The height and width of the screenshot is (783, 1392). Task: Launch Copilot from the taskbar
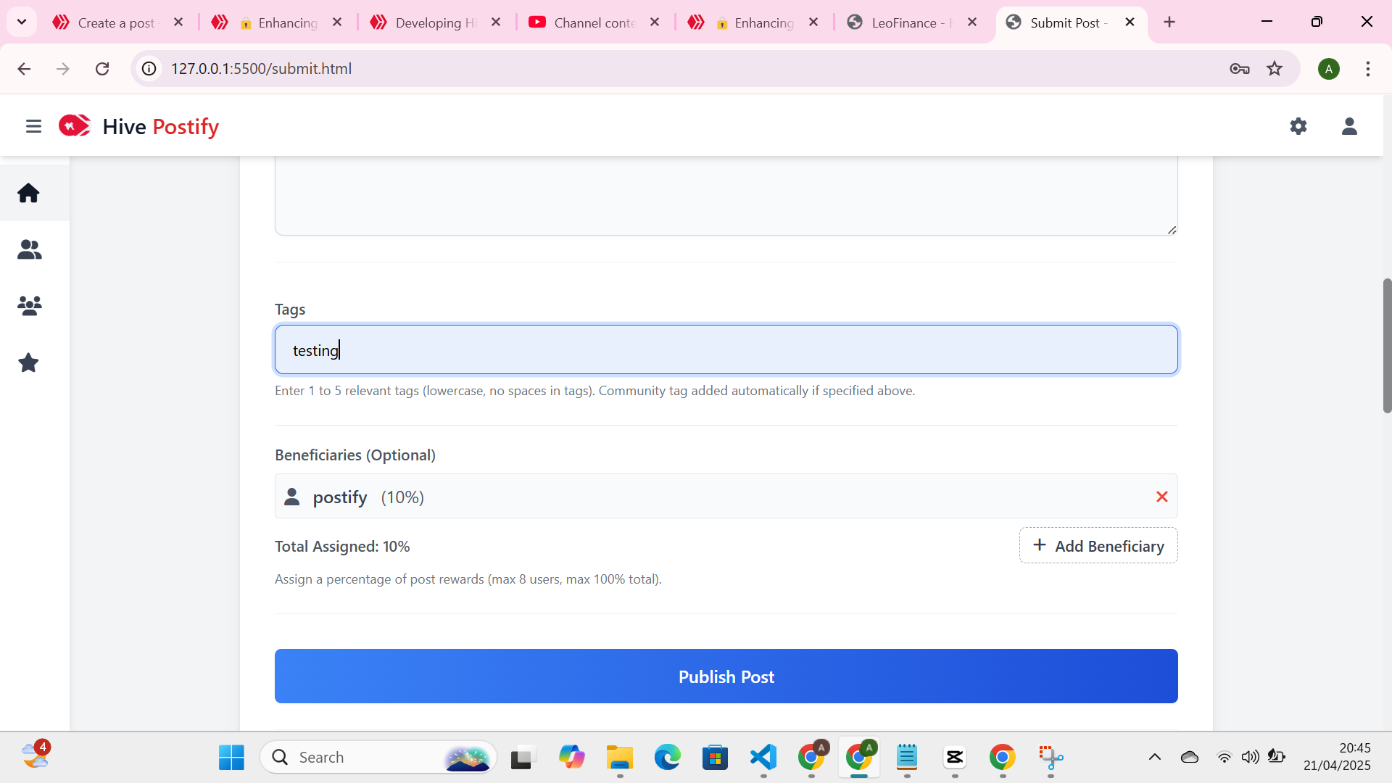571,758
